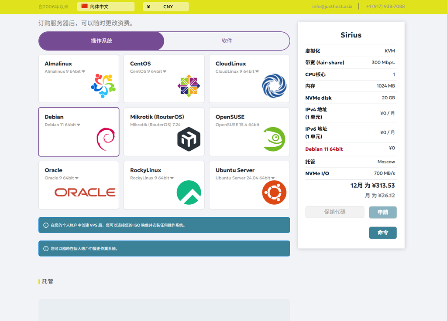
Task: Click the OpenSUSE 15.4 64bit version text
Action: tap(237, 125)
